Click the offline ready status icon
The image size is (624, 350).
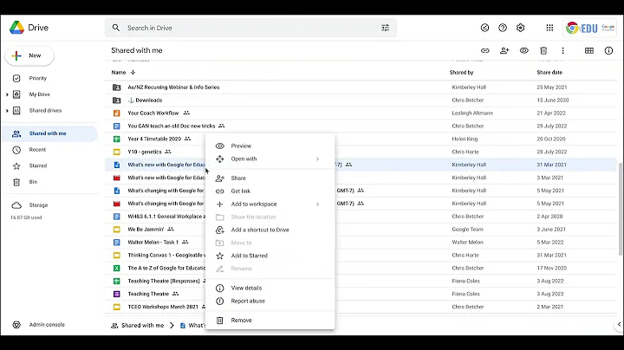coord(484,28)
